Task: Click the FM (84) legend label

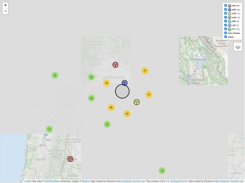Action: coord(236,6)
